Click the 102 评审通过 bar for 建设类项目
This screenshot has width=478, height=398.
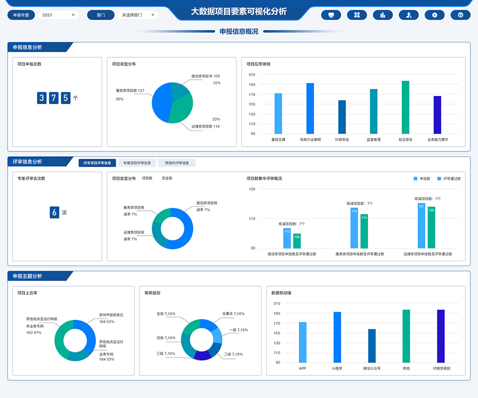click(297, 241)
